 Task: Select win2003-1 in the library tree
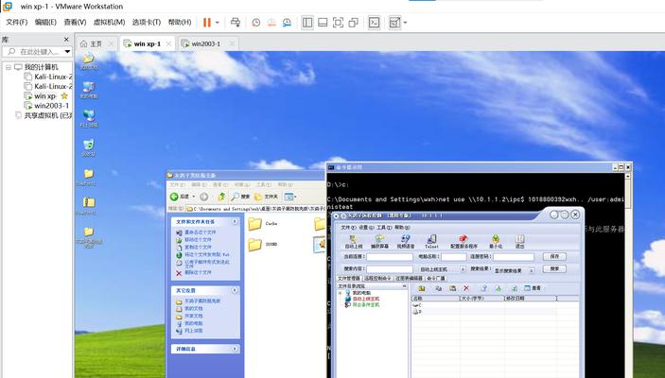46,106
